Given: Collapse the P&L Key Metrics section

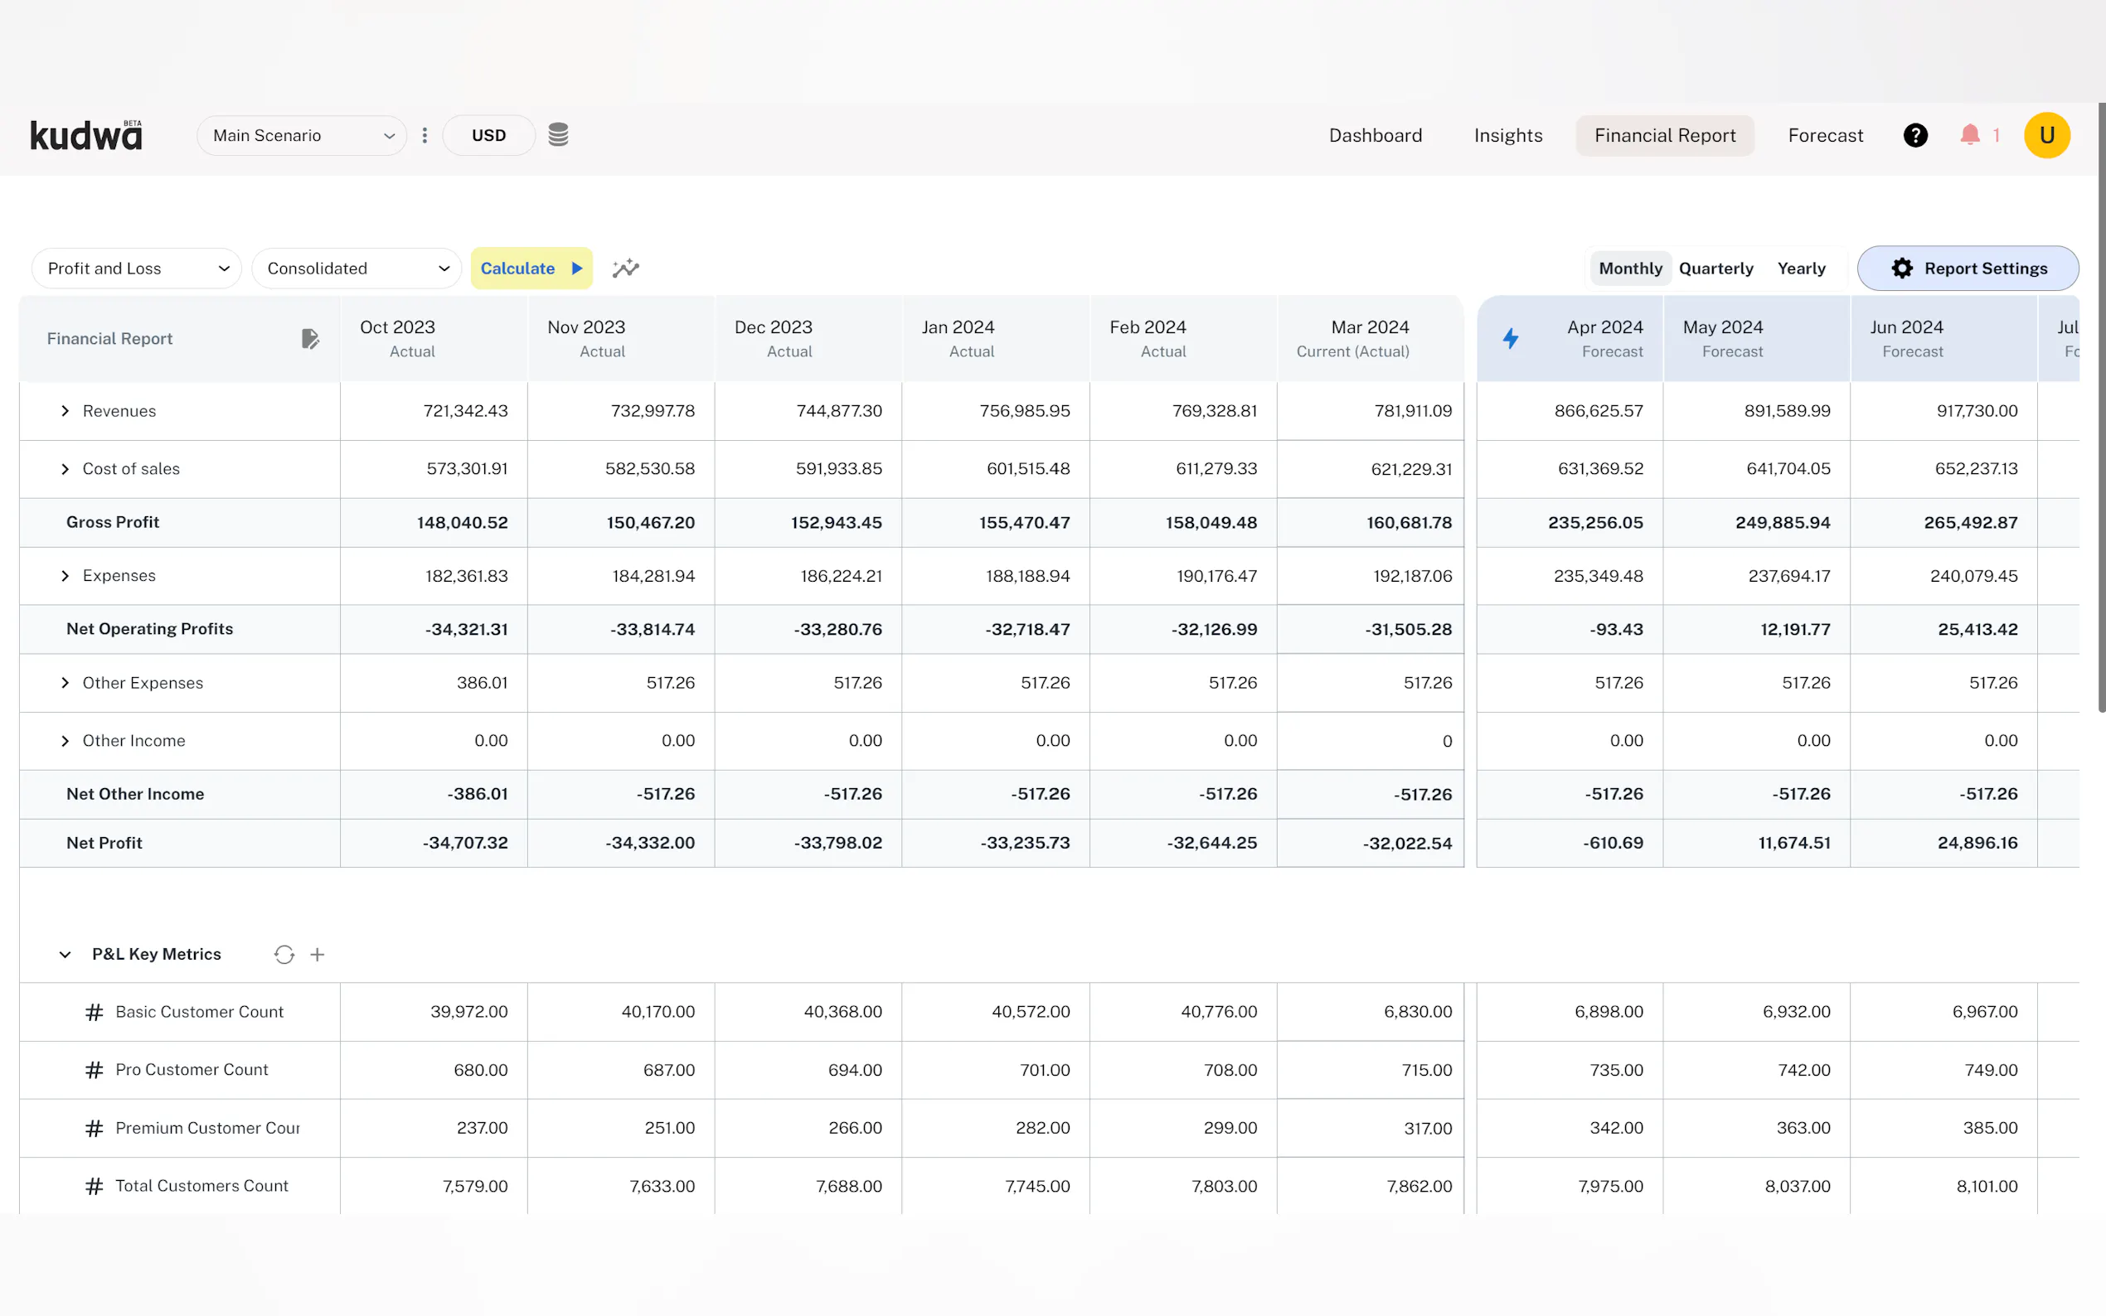Looking at the screenshot, I should 66,955.
